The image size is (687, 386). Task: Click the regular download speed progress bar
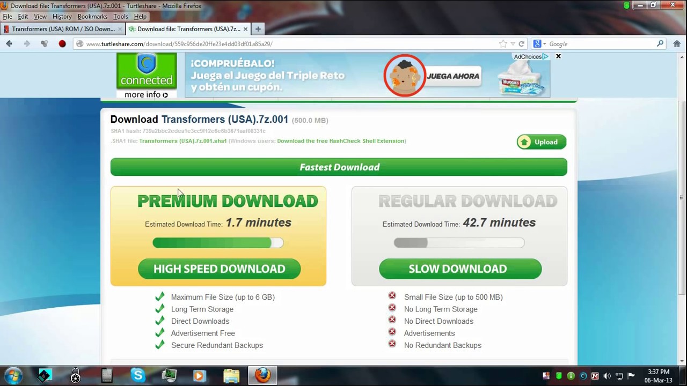[459, 243]
